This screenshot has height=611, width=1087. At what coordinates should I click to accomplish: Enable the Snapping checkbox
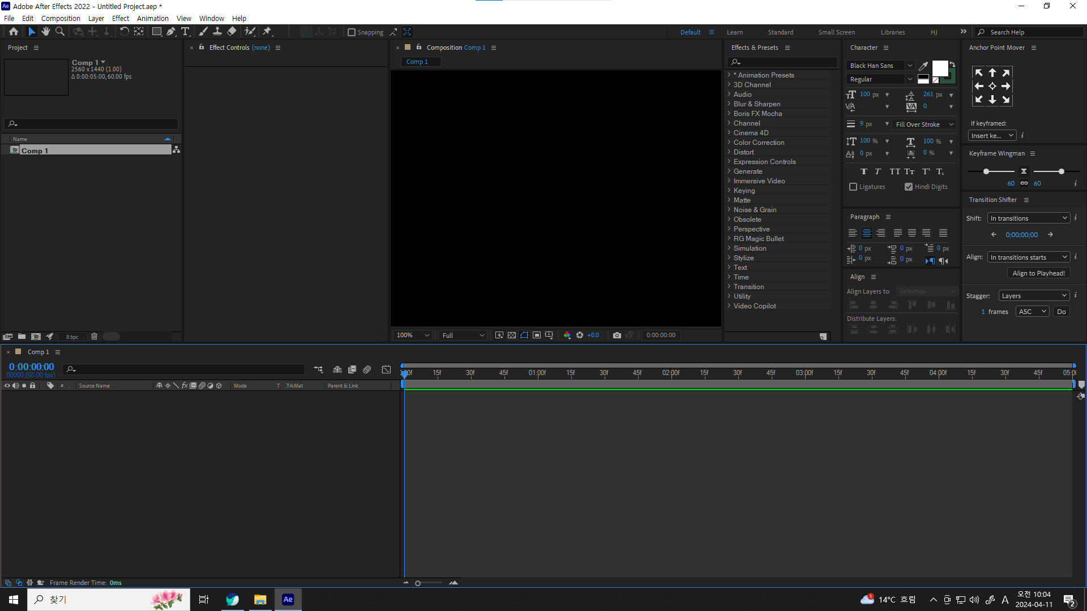point(352,32)
